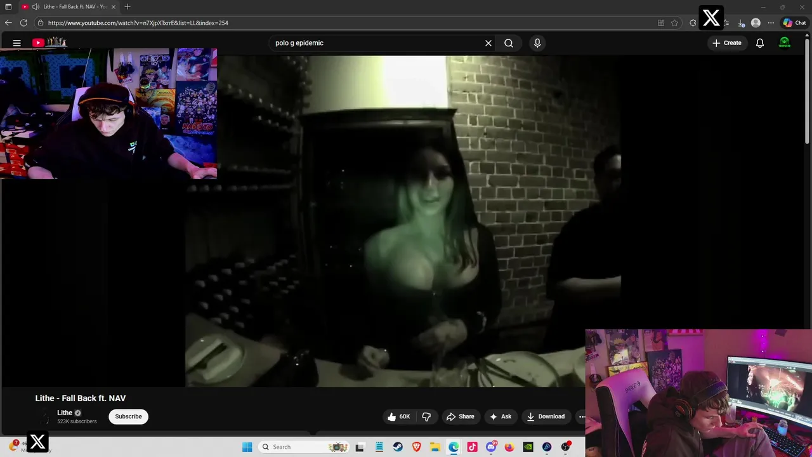Screen dimensions: 812x457
Task: Open Task View on taskbar
Action: point(360,447)
